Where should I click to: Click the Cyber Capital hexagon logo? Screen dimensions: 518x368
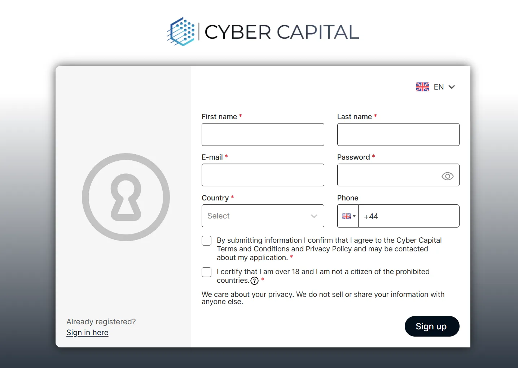click(181, 32)
